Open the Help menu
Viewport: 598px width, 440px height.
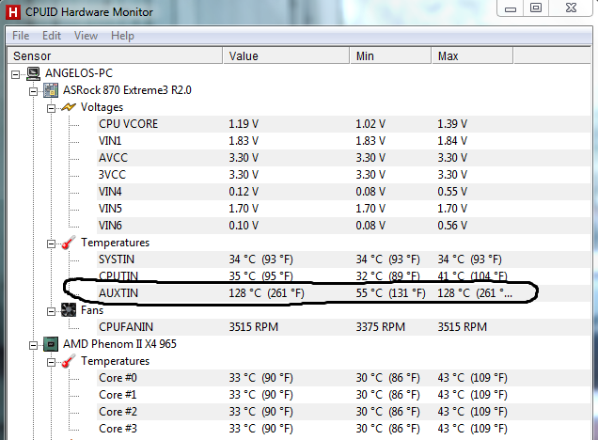point(122,36)
